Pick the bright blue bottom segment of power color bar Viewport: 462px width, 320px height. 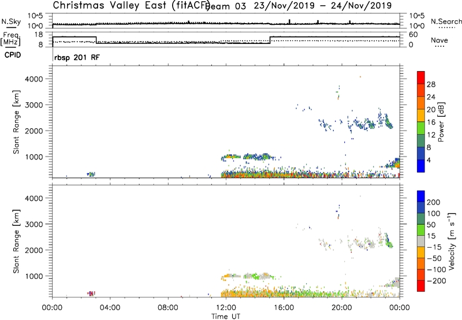pyautogui.click(x=421, y=166)
